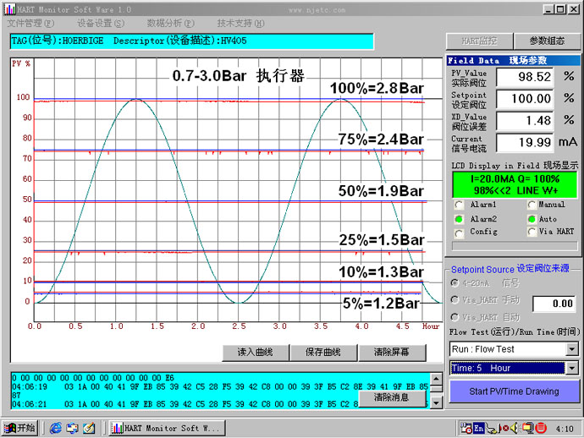Select HART Monitor Soft taskbar button
The height and width of the screenshot is (438, 584).
pos(167,428)
